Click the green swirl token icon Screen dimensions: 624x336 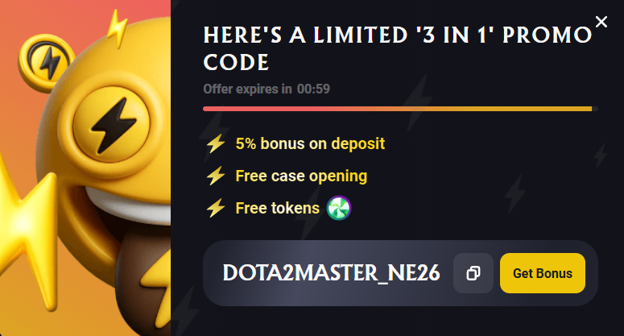click(x=339, y=208)
